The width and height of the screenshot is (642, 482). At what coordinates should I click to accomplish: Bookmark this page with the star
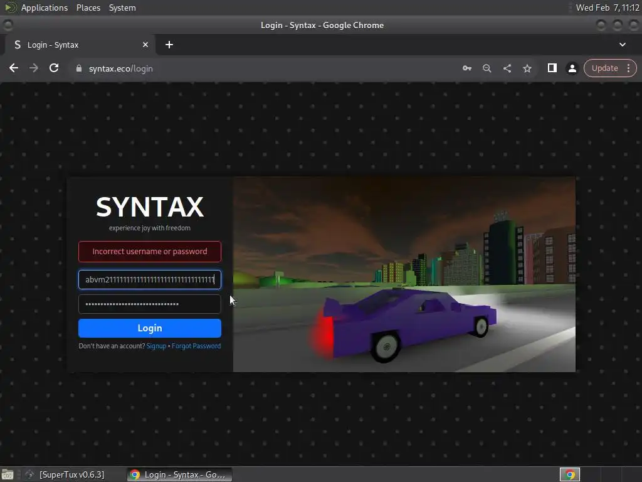pyautogui.click(x=527, y=68)
